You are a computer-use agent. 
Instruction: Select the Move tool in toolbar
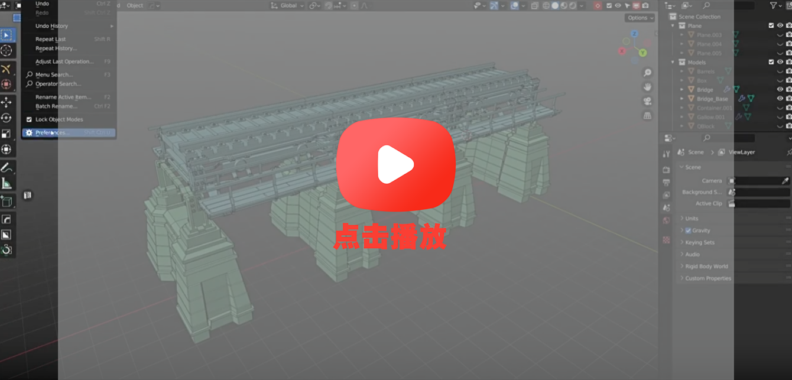pos(7,102)
